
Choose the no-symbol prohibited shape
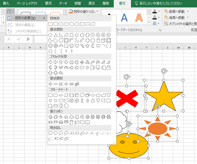tap(56, 46)
